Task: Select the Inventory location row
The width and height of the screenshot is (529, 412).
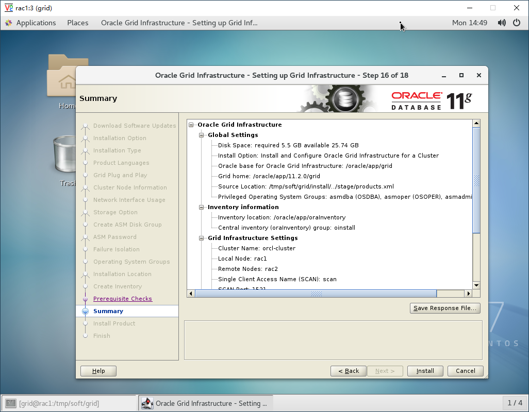Action: click(x=282, y=218)
